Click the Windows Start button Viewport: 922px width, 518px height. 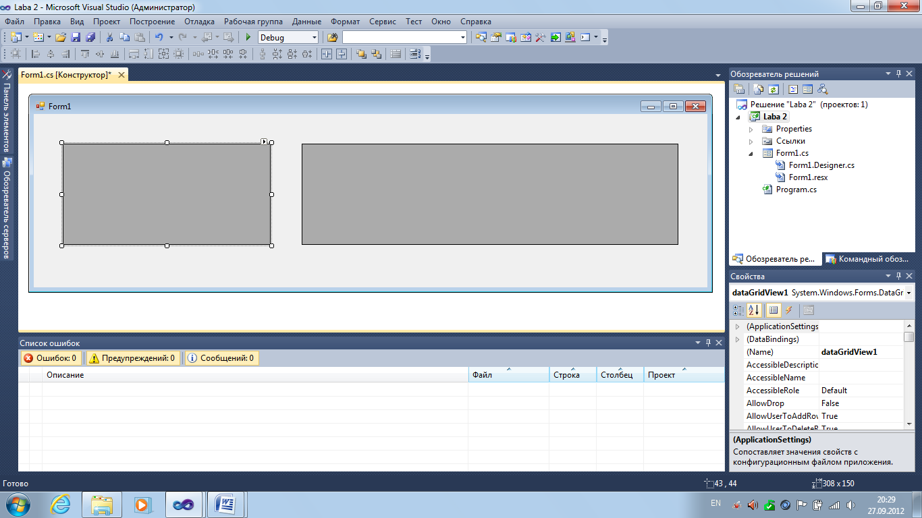(x=18, y=504)
